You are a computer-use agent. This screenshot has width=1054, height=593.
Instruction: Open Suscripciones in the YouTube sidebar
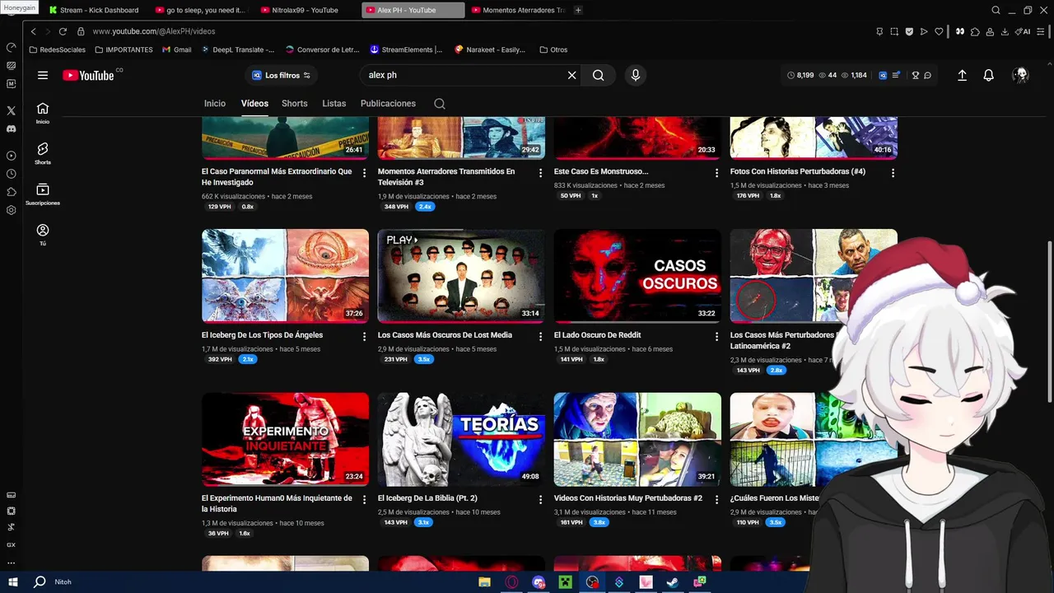click(x=43, y=194)
